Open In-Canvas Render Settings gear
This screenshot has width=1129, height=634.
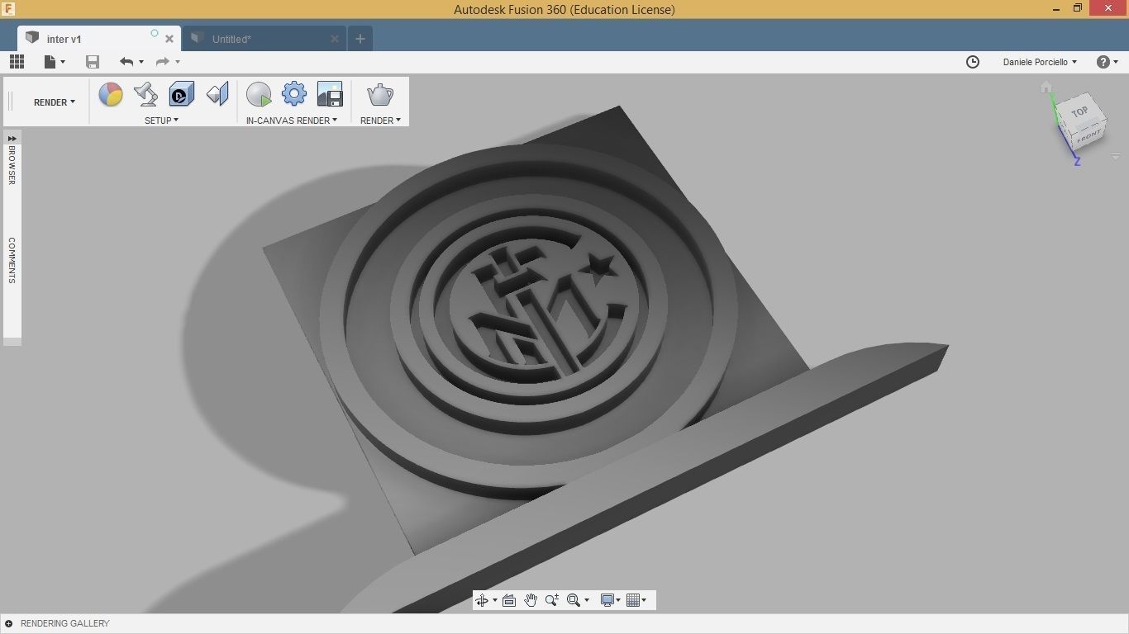coord(294,94)
